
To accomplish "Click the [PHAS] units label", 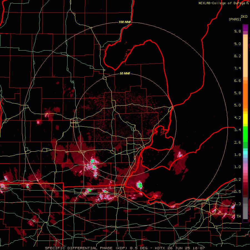I will [x=235, y=19].
